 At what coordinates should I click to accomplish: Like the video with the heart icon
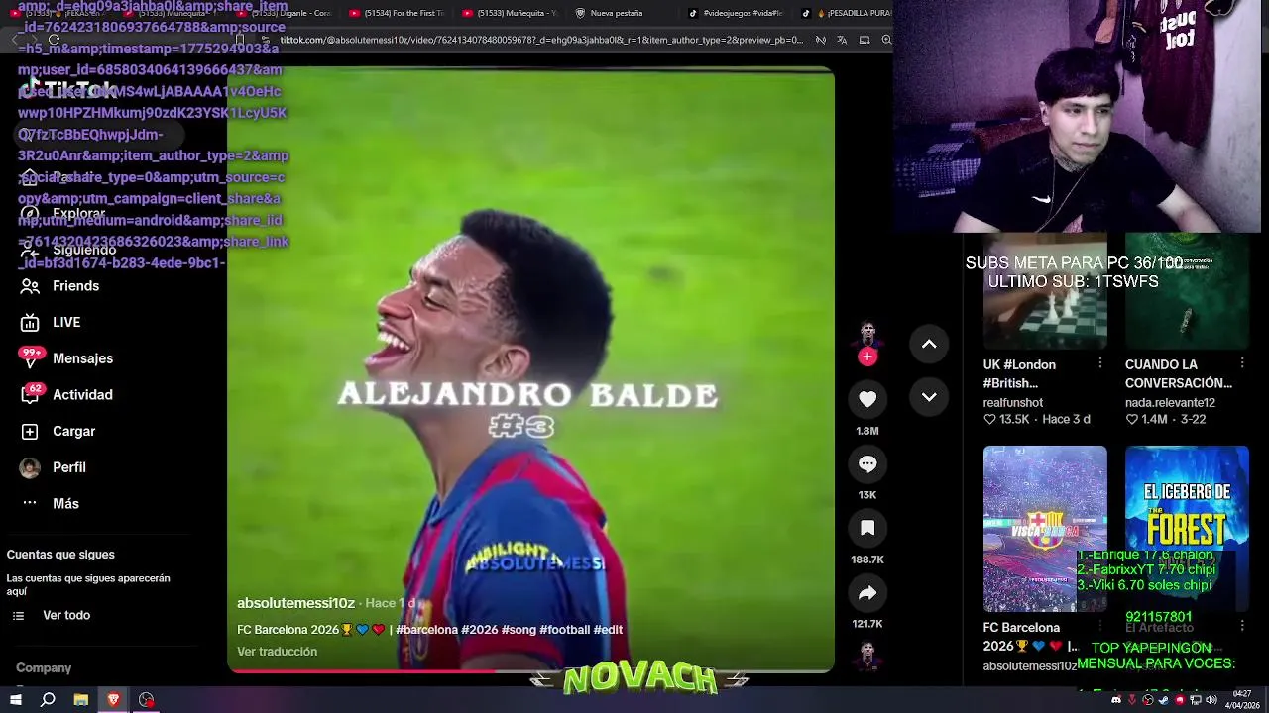click(x=867, y=398)
